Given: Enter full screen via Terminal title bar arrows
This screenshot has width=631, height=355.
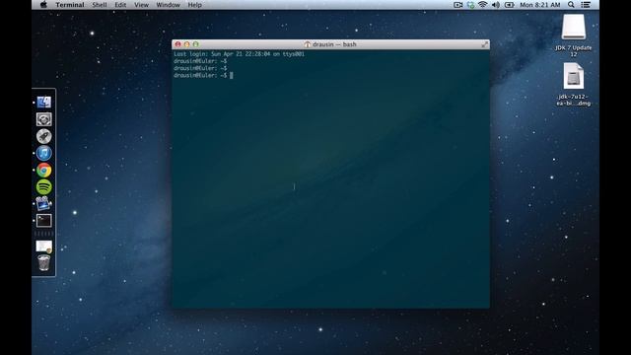Looking at the screenshot, I should 484,44.
